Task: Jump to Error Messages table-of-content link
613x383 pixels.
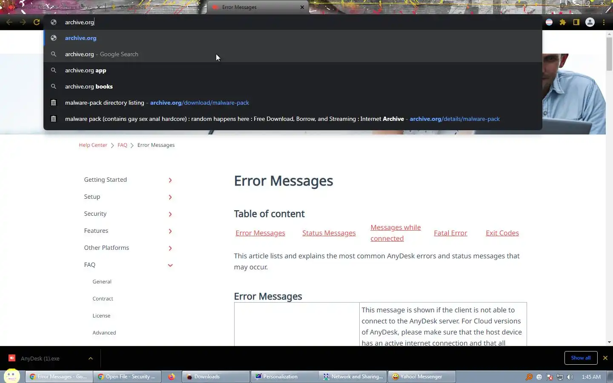Action: coord(260,233)
